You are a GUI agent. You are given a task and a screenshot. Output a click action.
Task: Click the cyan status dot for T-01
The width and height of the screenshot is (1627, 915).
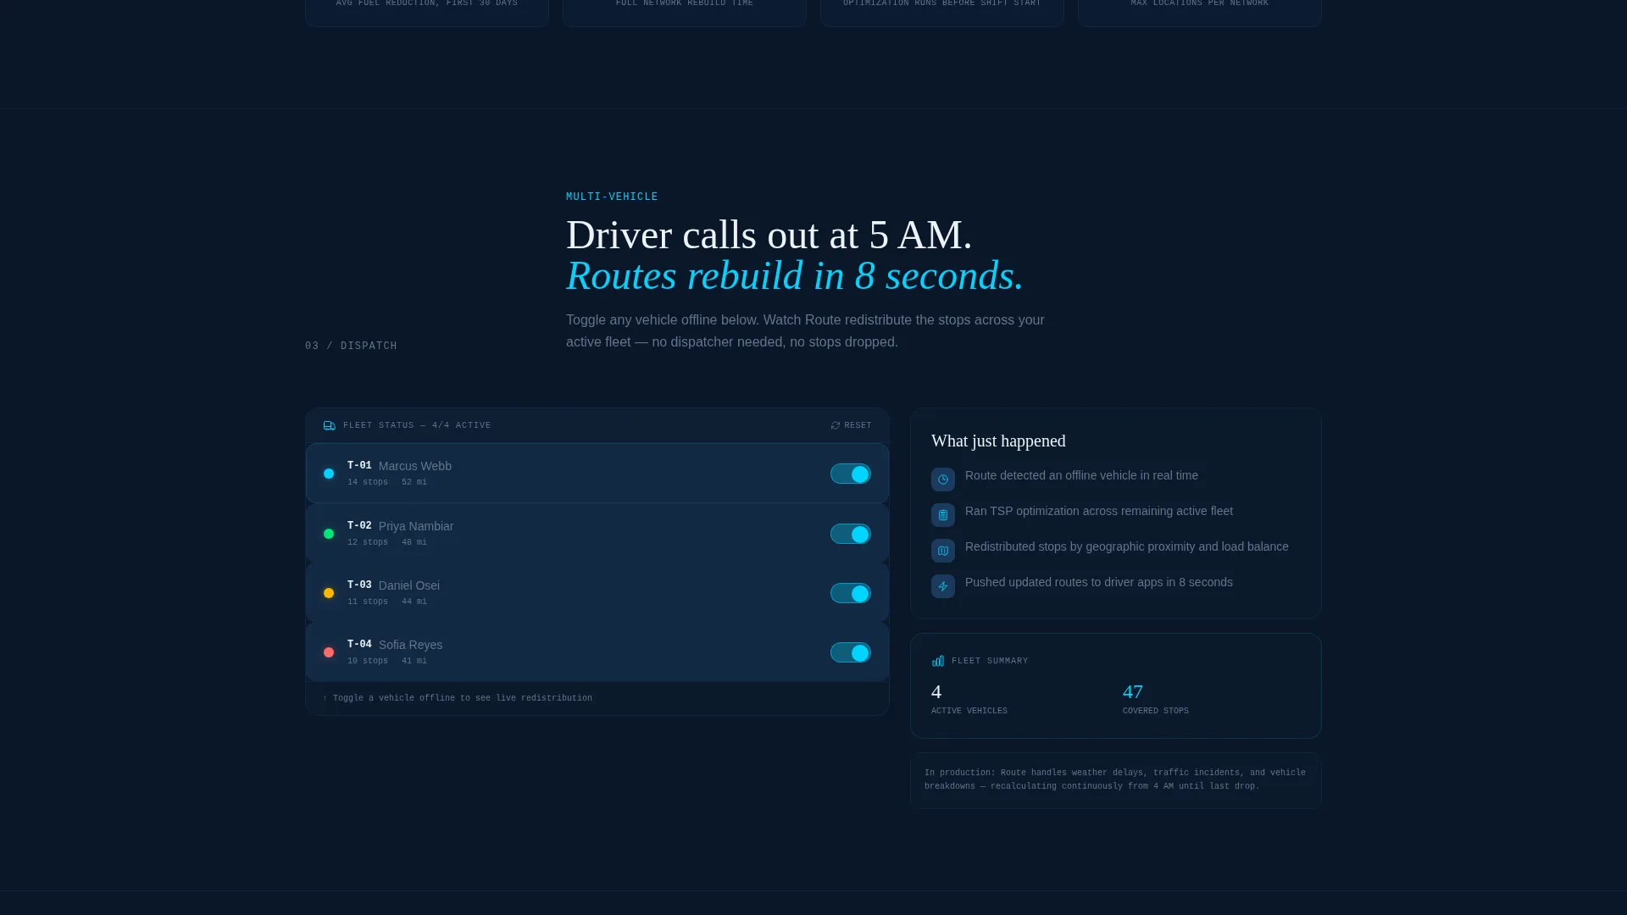[329, 474]
